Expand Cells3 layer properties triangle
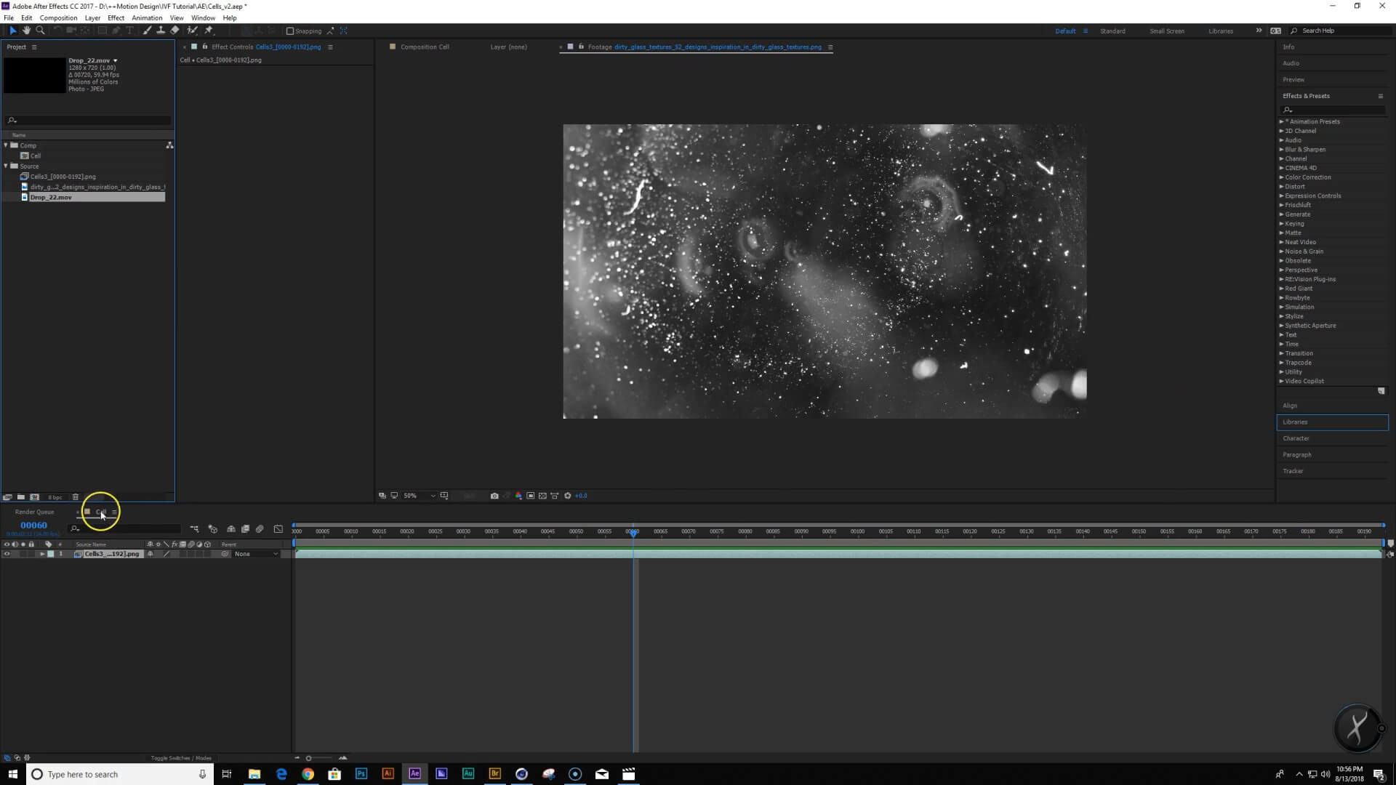The height and width of the screenshot is (785, 1396). [x=42, y=554]
